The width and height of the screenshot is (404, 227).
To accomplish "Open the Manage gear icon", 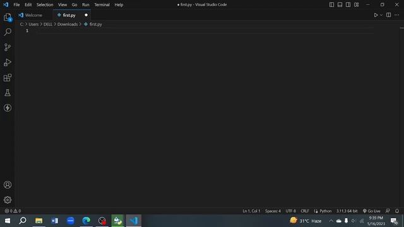I will pyautogui.click(x=8, y=200).
